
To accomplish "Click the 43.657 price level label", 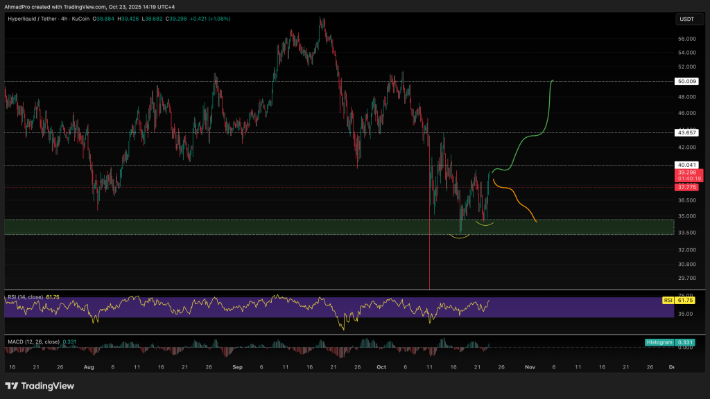I will click(x=686, y=132).
